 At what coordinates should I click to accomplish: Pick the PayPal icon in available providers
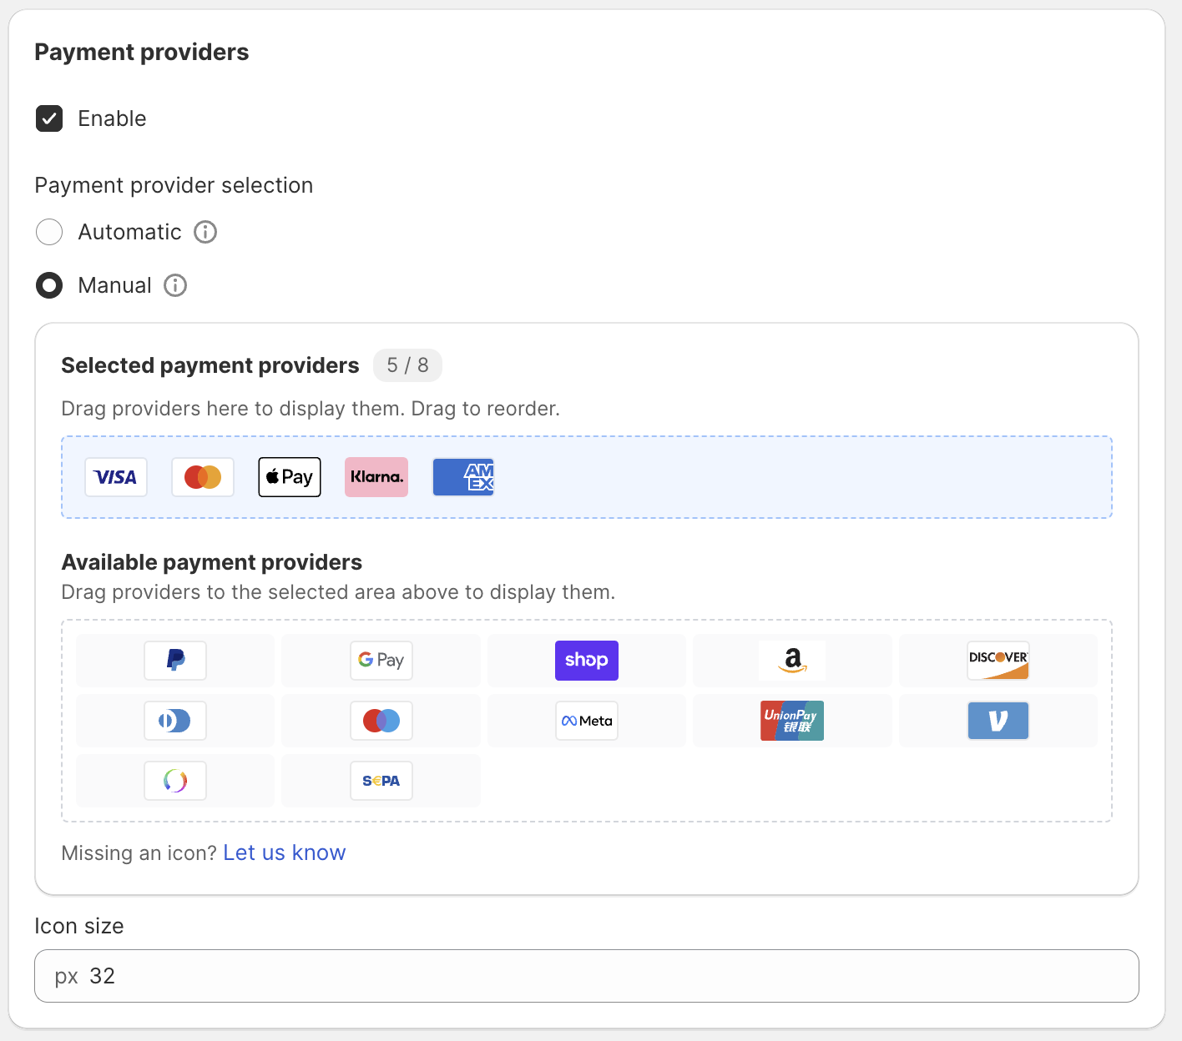click(175, 661)
